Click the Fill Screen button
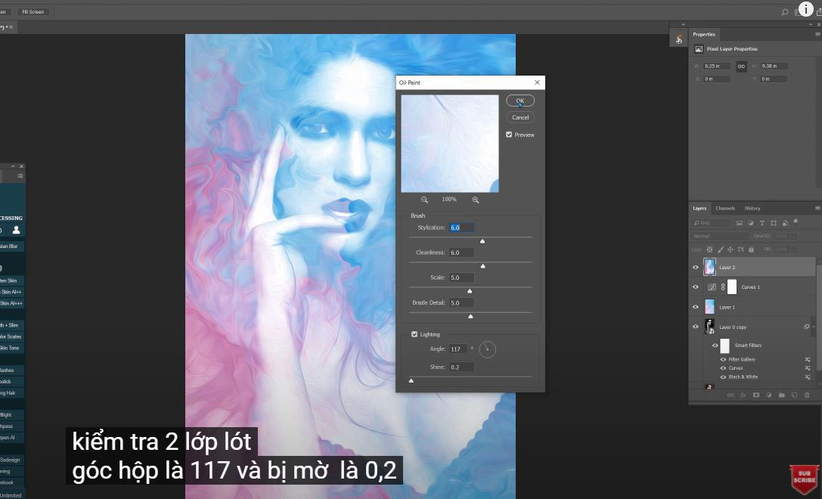 (x=33, y=11)
